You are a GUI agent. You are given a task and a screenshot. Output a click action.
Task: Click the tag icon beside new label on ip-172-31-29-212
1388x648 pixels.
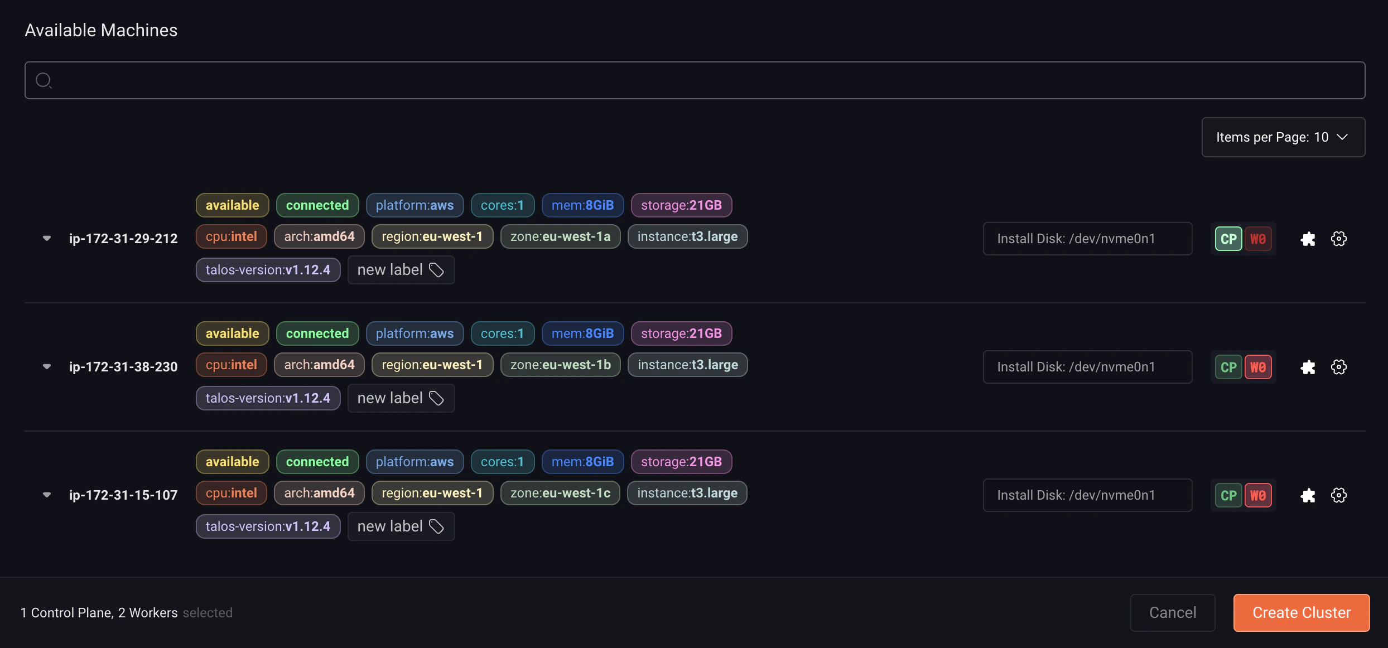436,269
